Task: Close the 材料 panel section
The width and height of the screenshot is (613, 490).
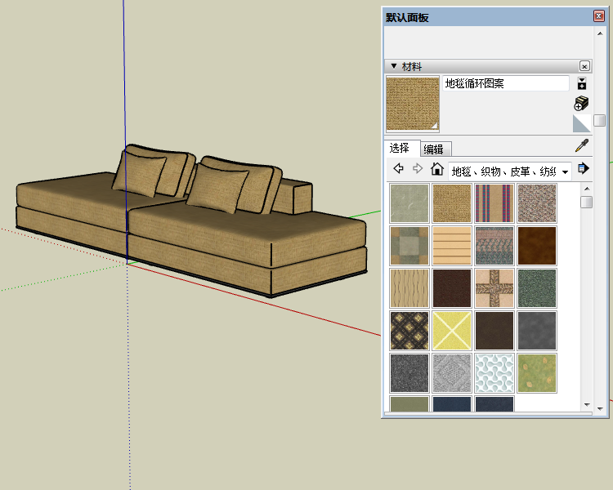Action: (x=584, y=66)
